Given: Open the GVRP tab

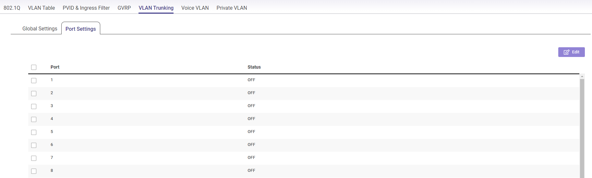Looking at the screenshot, I should click(124, 8).
